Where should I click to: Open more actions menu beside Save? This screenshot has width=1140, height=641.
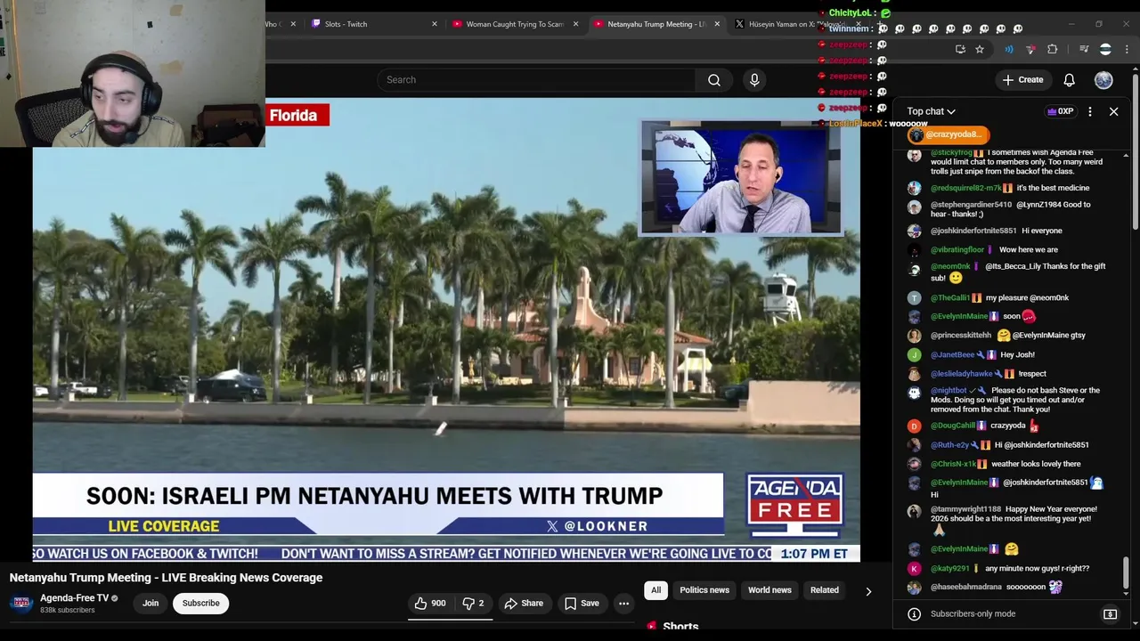[623, 603]
